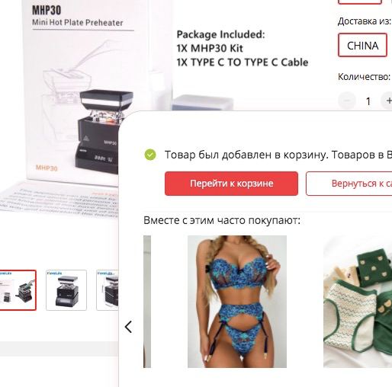
Task: Click the Количество label
Action: [x=364, y=77]
